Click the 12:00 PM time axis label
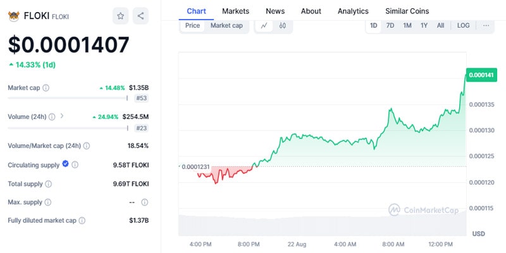 441,244
